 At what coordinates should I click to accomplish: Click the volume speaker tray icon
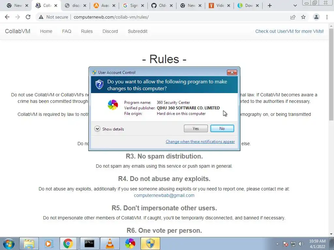click(301, 244)
